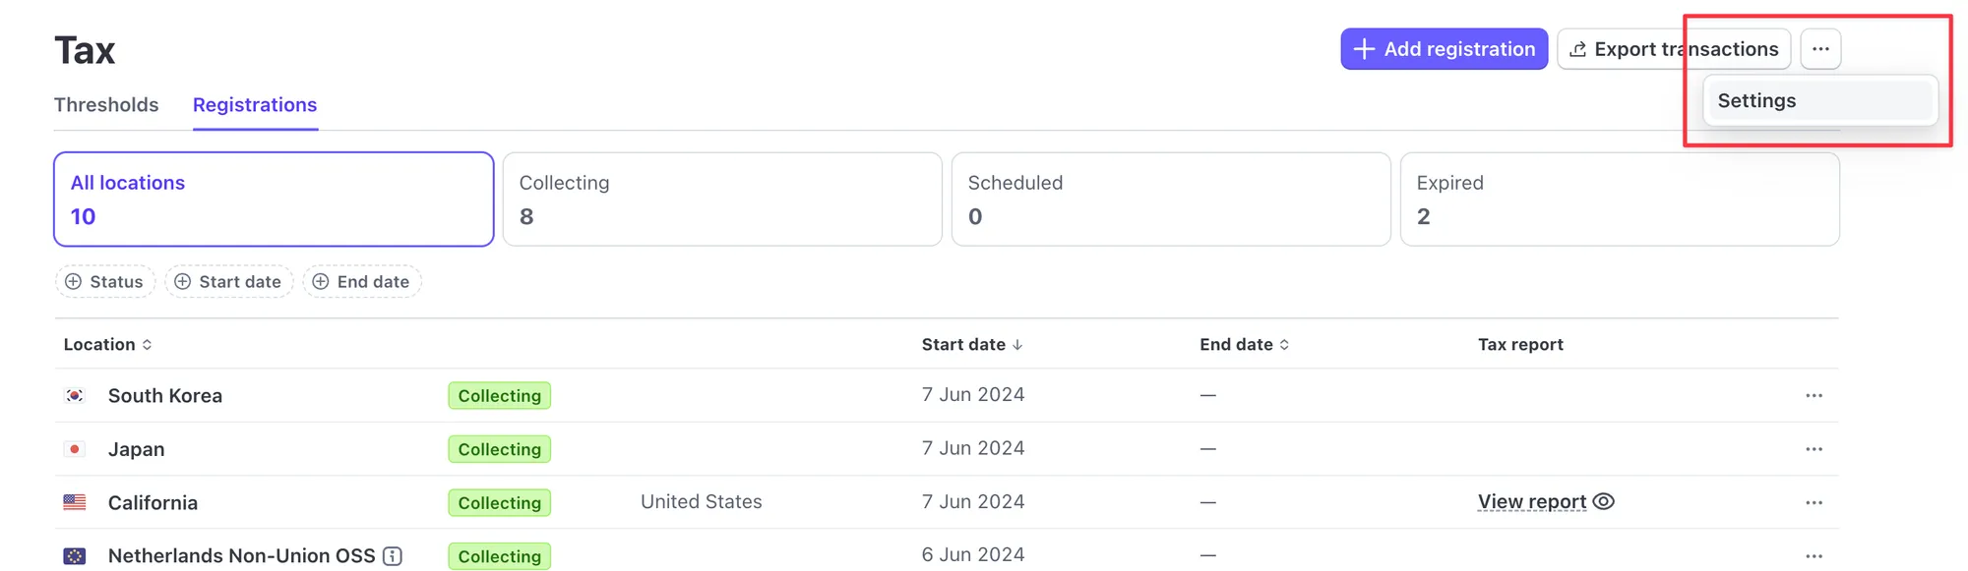Select the Collecting filter card
The image size is (1968, 571).
pyautogui.click(x=721, y=199)
